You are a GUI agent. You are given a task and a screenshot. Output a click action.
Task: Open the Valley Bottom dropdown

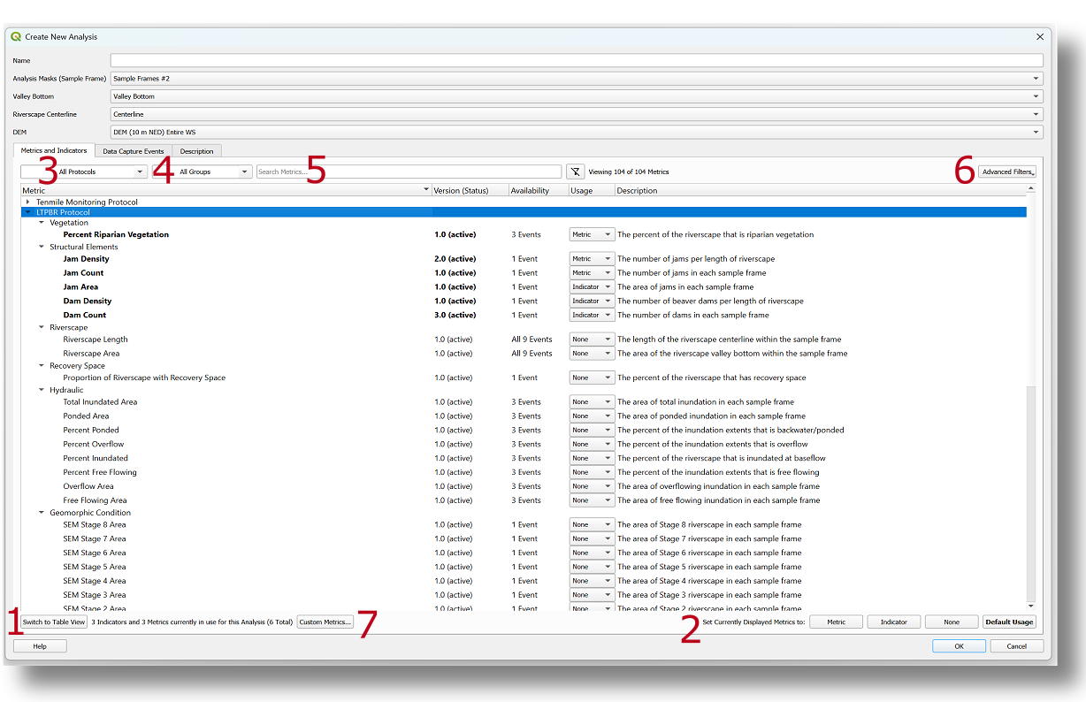pos(577,96)
